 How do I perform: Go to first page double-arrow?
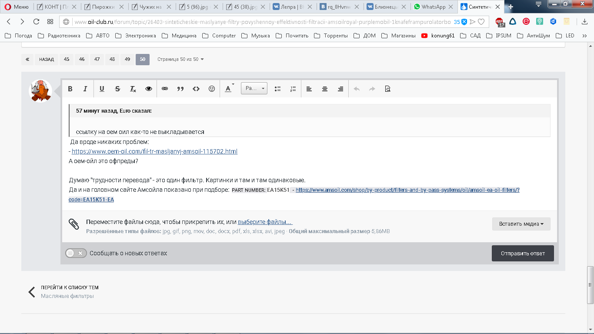pyautogui.click(x=27, y=60)
